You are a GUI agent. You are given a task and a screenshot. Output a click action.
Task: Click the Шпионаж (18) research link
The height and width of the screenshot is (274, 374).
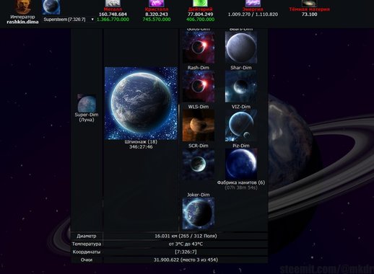coord(141,142)
